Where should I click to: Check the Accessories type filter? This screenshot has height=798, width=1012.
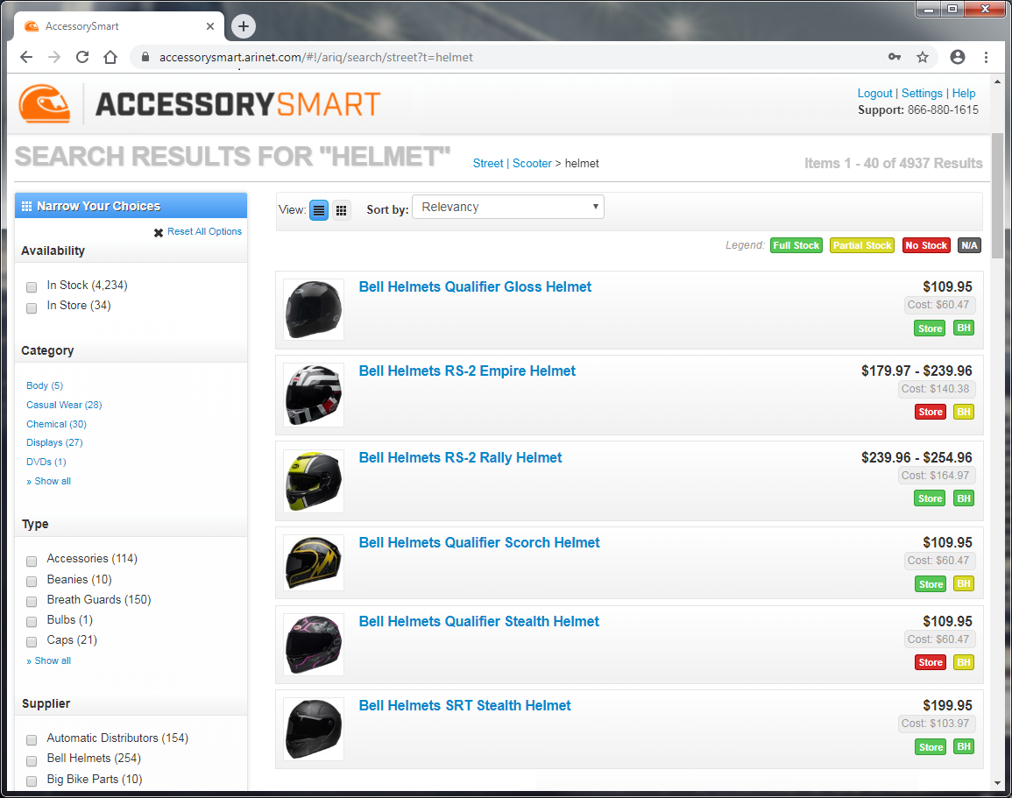(32, 561)
